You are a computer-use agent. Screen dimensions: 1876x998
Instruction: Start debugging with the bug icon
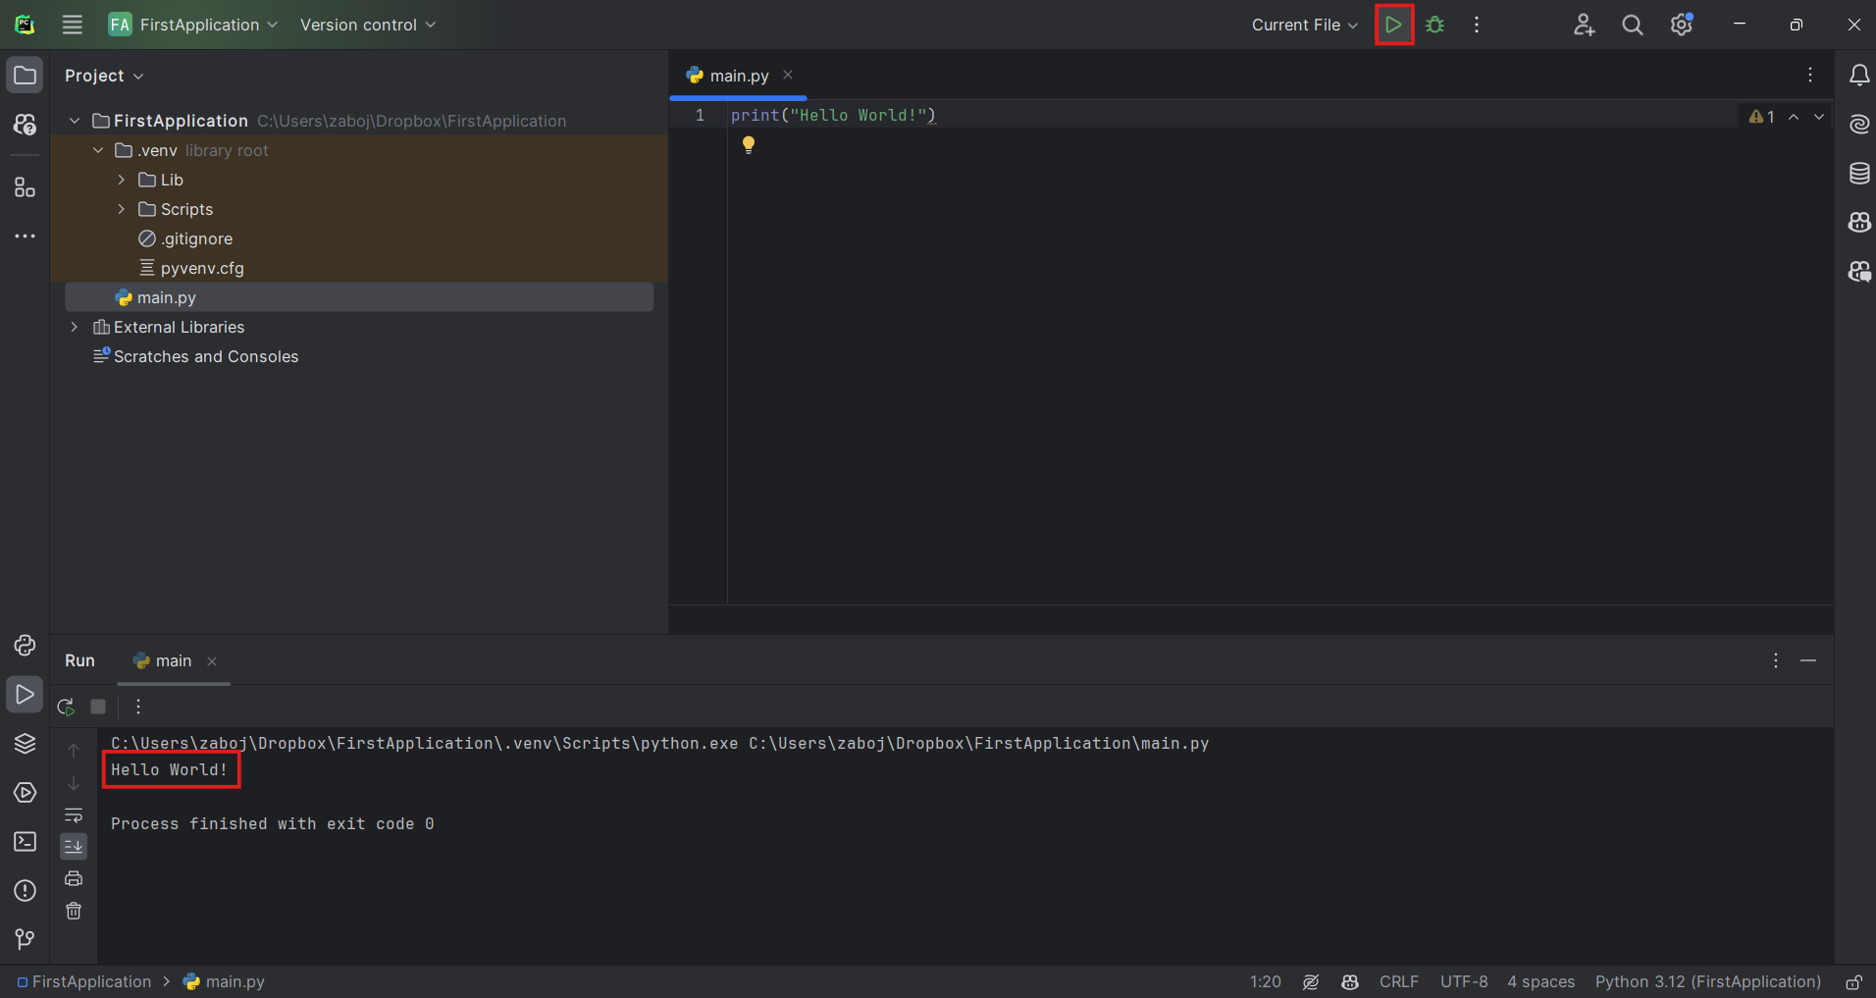(x=1435, y=25)
